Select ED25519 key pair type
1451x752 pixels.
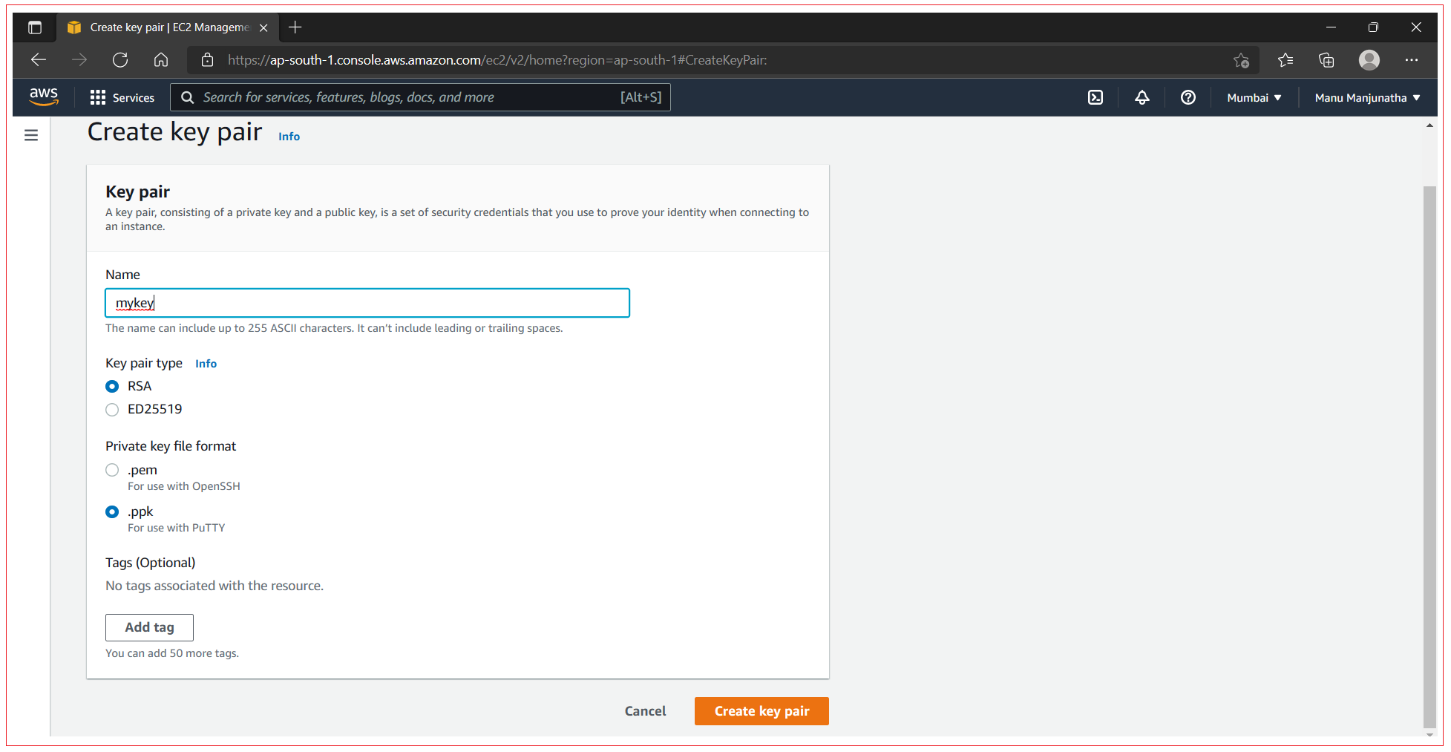pos(112,410)
